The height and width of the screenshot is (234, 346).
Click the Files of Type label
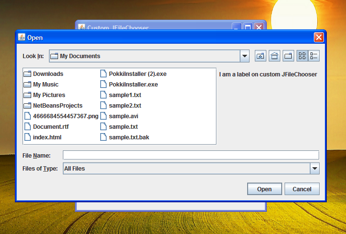[40, 169]
